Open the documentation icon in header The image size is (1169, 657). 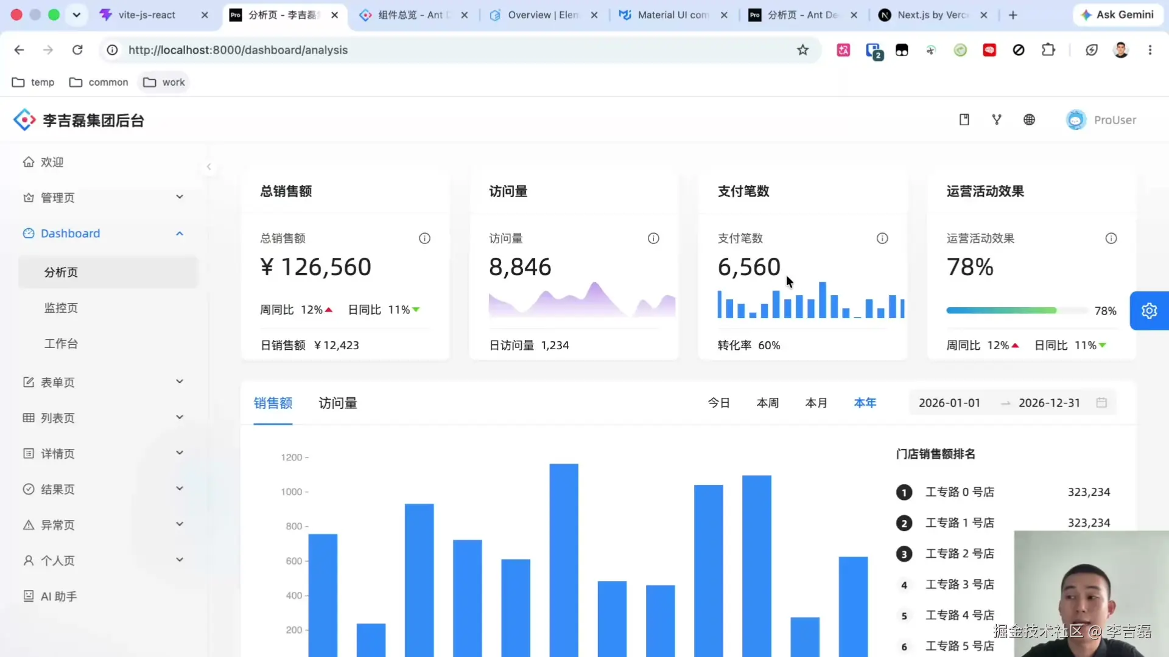[x=964, y=120]
